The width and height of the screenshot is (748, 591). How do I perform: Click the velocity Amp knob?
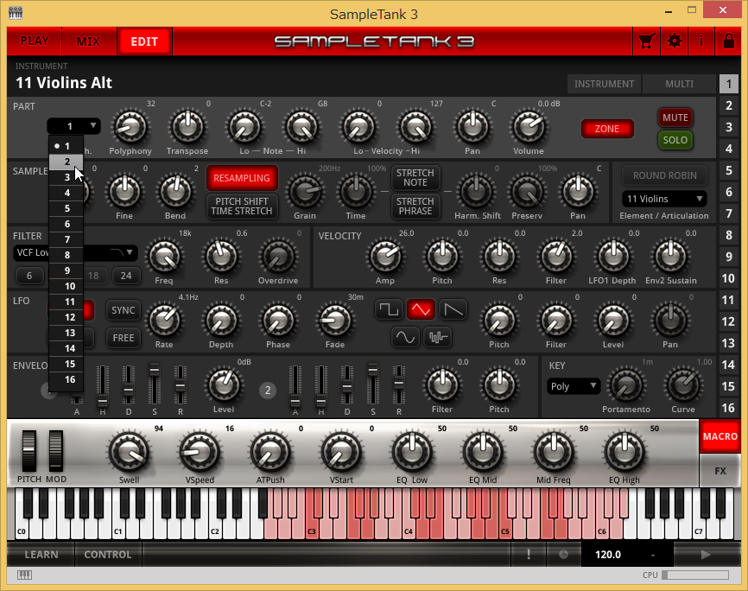(385, 257)
